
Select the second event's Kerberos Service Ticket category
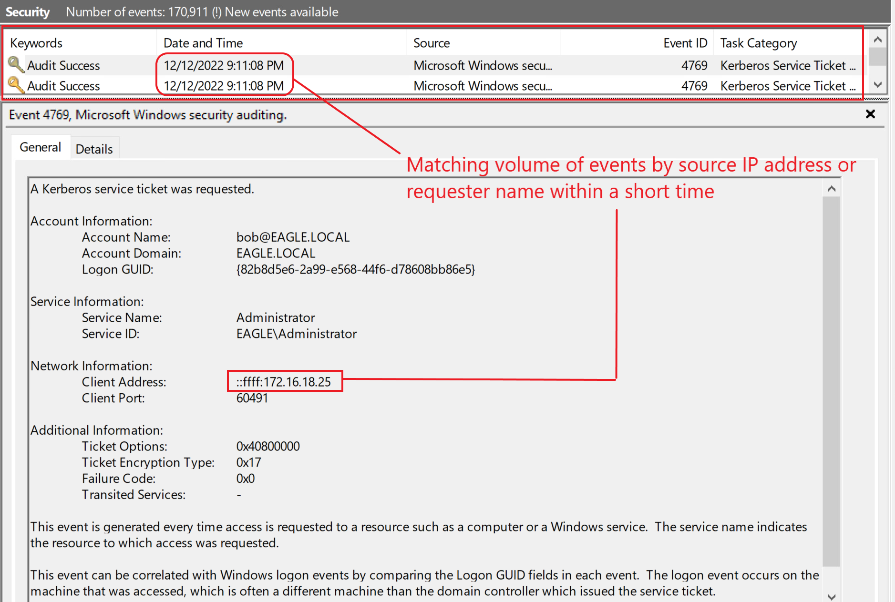pyautogui.click(x=787, y=86)
